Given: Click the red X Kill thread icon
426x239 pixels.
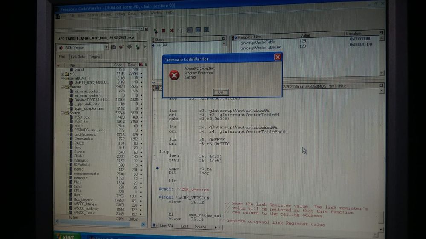Looking at the screenshot, I should coord(172,31).
